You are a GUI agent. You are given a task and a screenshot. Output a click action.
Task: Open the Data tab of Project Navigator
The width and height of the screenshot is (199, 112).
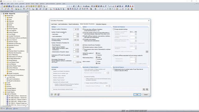point(3,109)
